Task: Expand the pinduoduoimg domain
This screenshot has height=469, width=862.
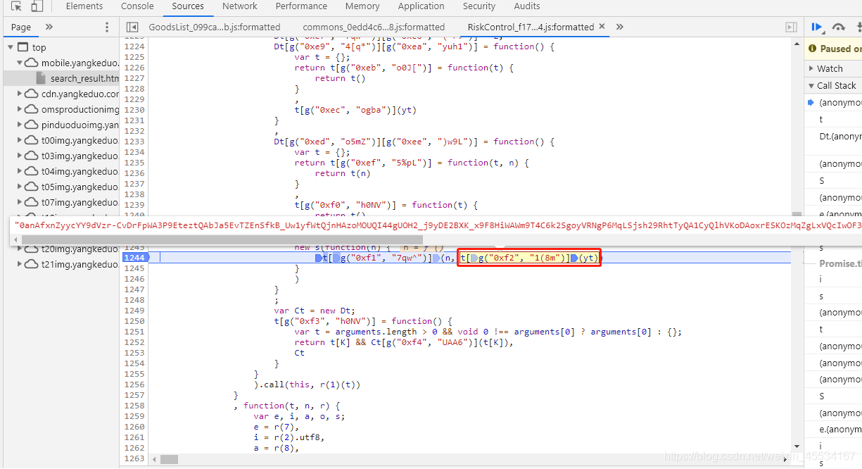Action: click(20, 125)
